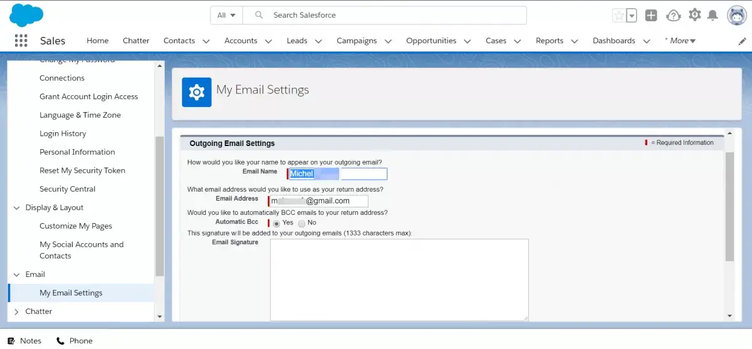The height and width of the screenshot is (349, 752).
Task: Open the Accounts tab
Action: point(241,41)
